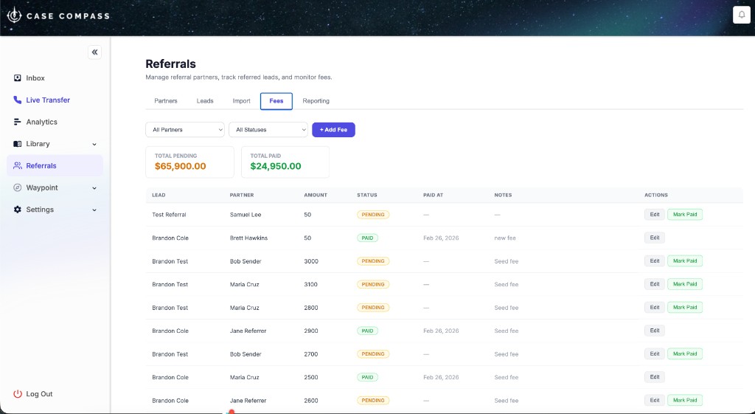Select the Fees tab
The height and width of the screenshot is (414, 755).
point(276,101)
